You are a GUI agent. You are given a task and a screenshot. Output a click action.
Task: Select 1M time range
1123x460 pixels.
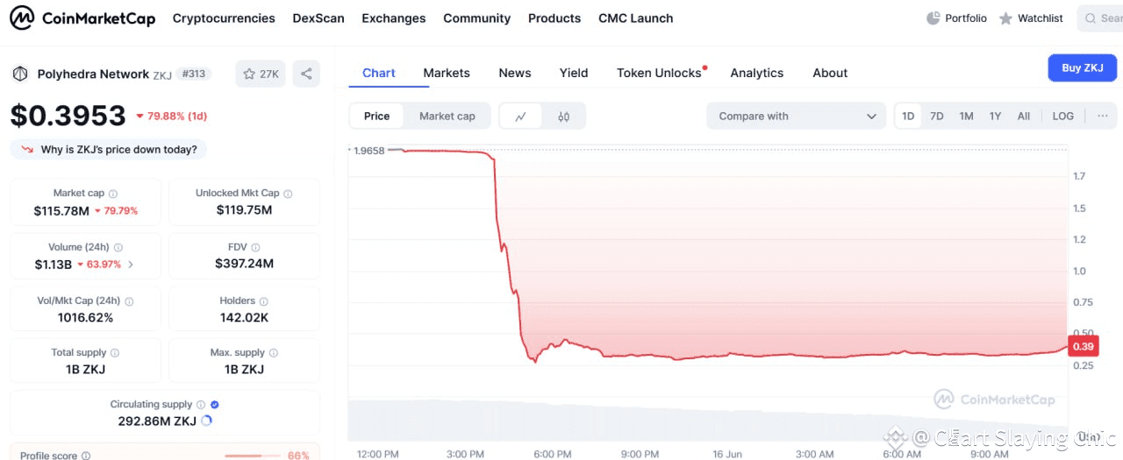pos(966,116)
